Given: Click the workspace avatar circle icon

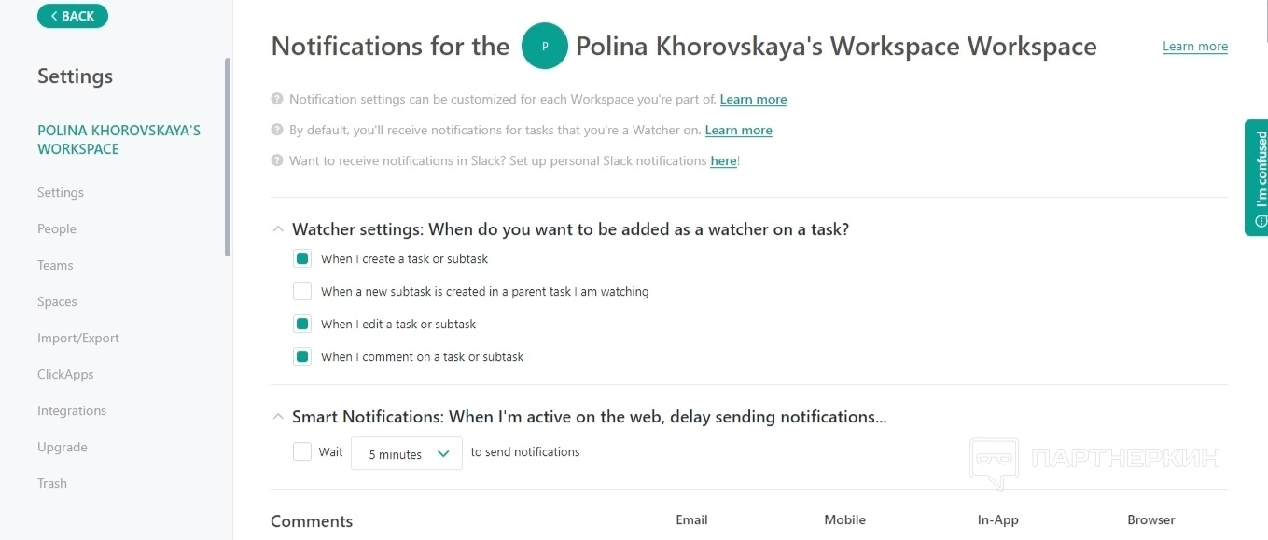Looking at the screenshot, I should [x=545, y=46].
